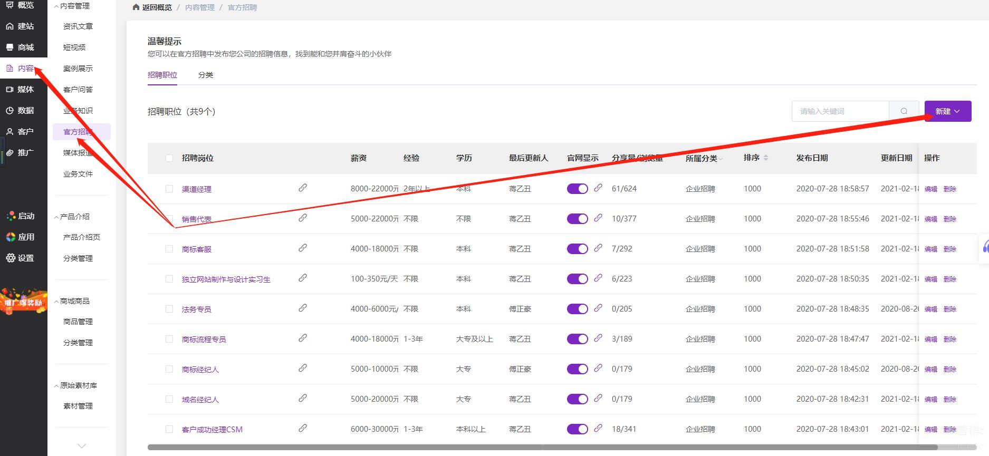The image size is (989, 456).
Task: Click 删除 for 客户成功经理CSM row
Action: pyautogui.click(x=949, y=429)
